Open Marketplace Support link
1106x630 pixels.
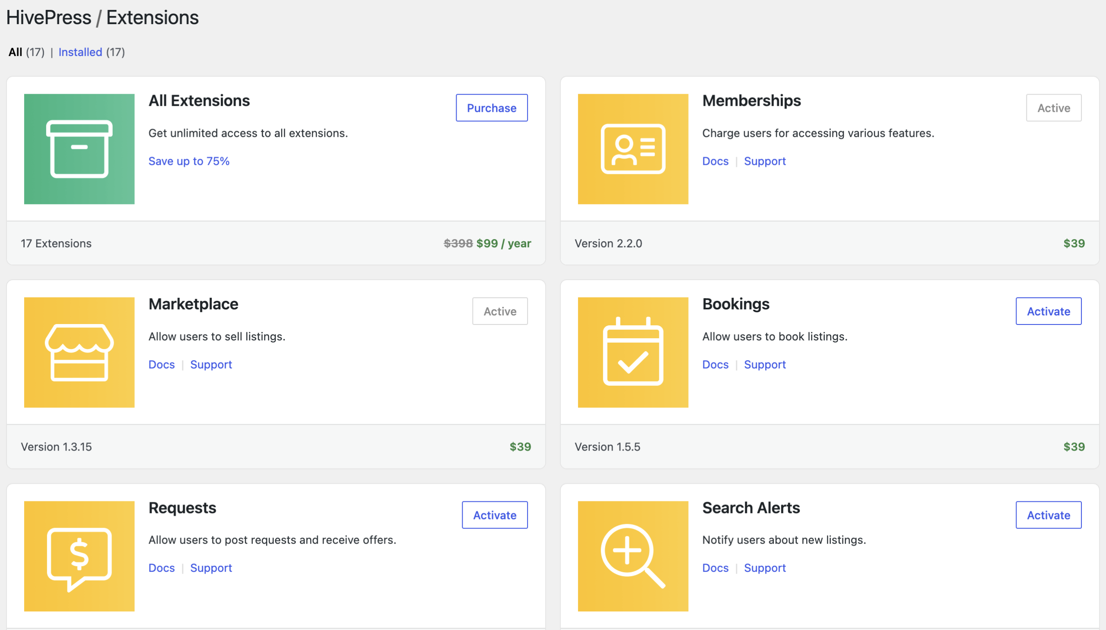pos(211,364)
